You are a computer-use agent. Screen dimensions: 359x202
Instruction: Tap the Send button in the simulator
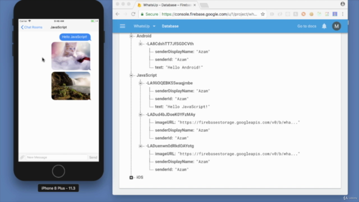(x=93, y=157)
